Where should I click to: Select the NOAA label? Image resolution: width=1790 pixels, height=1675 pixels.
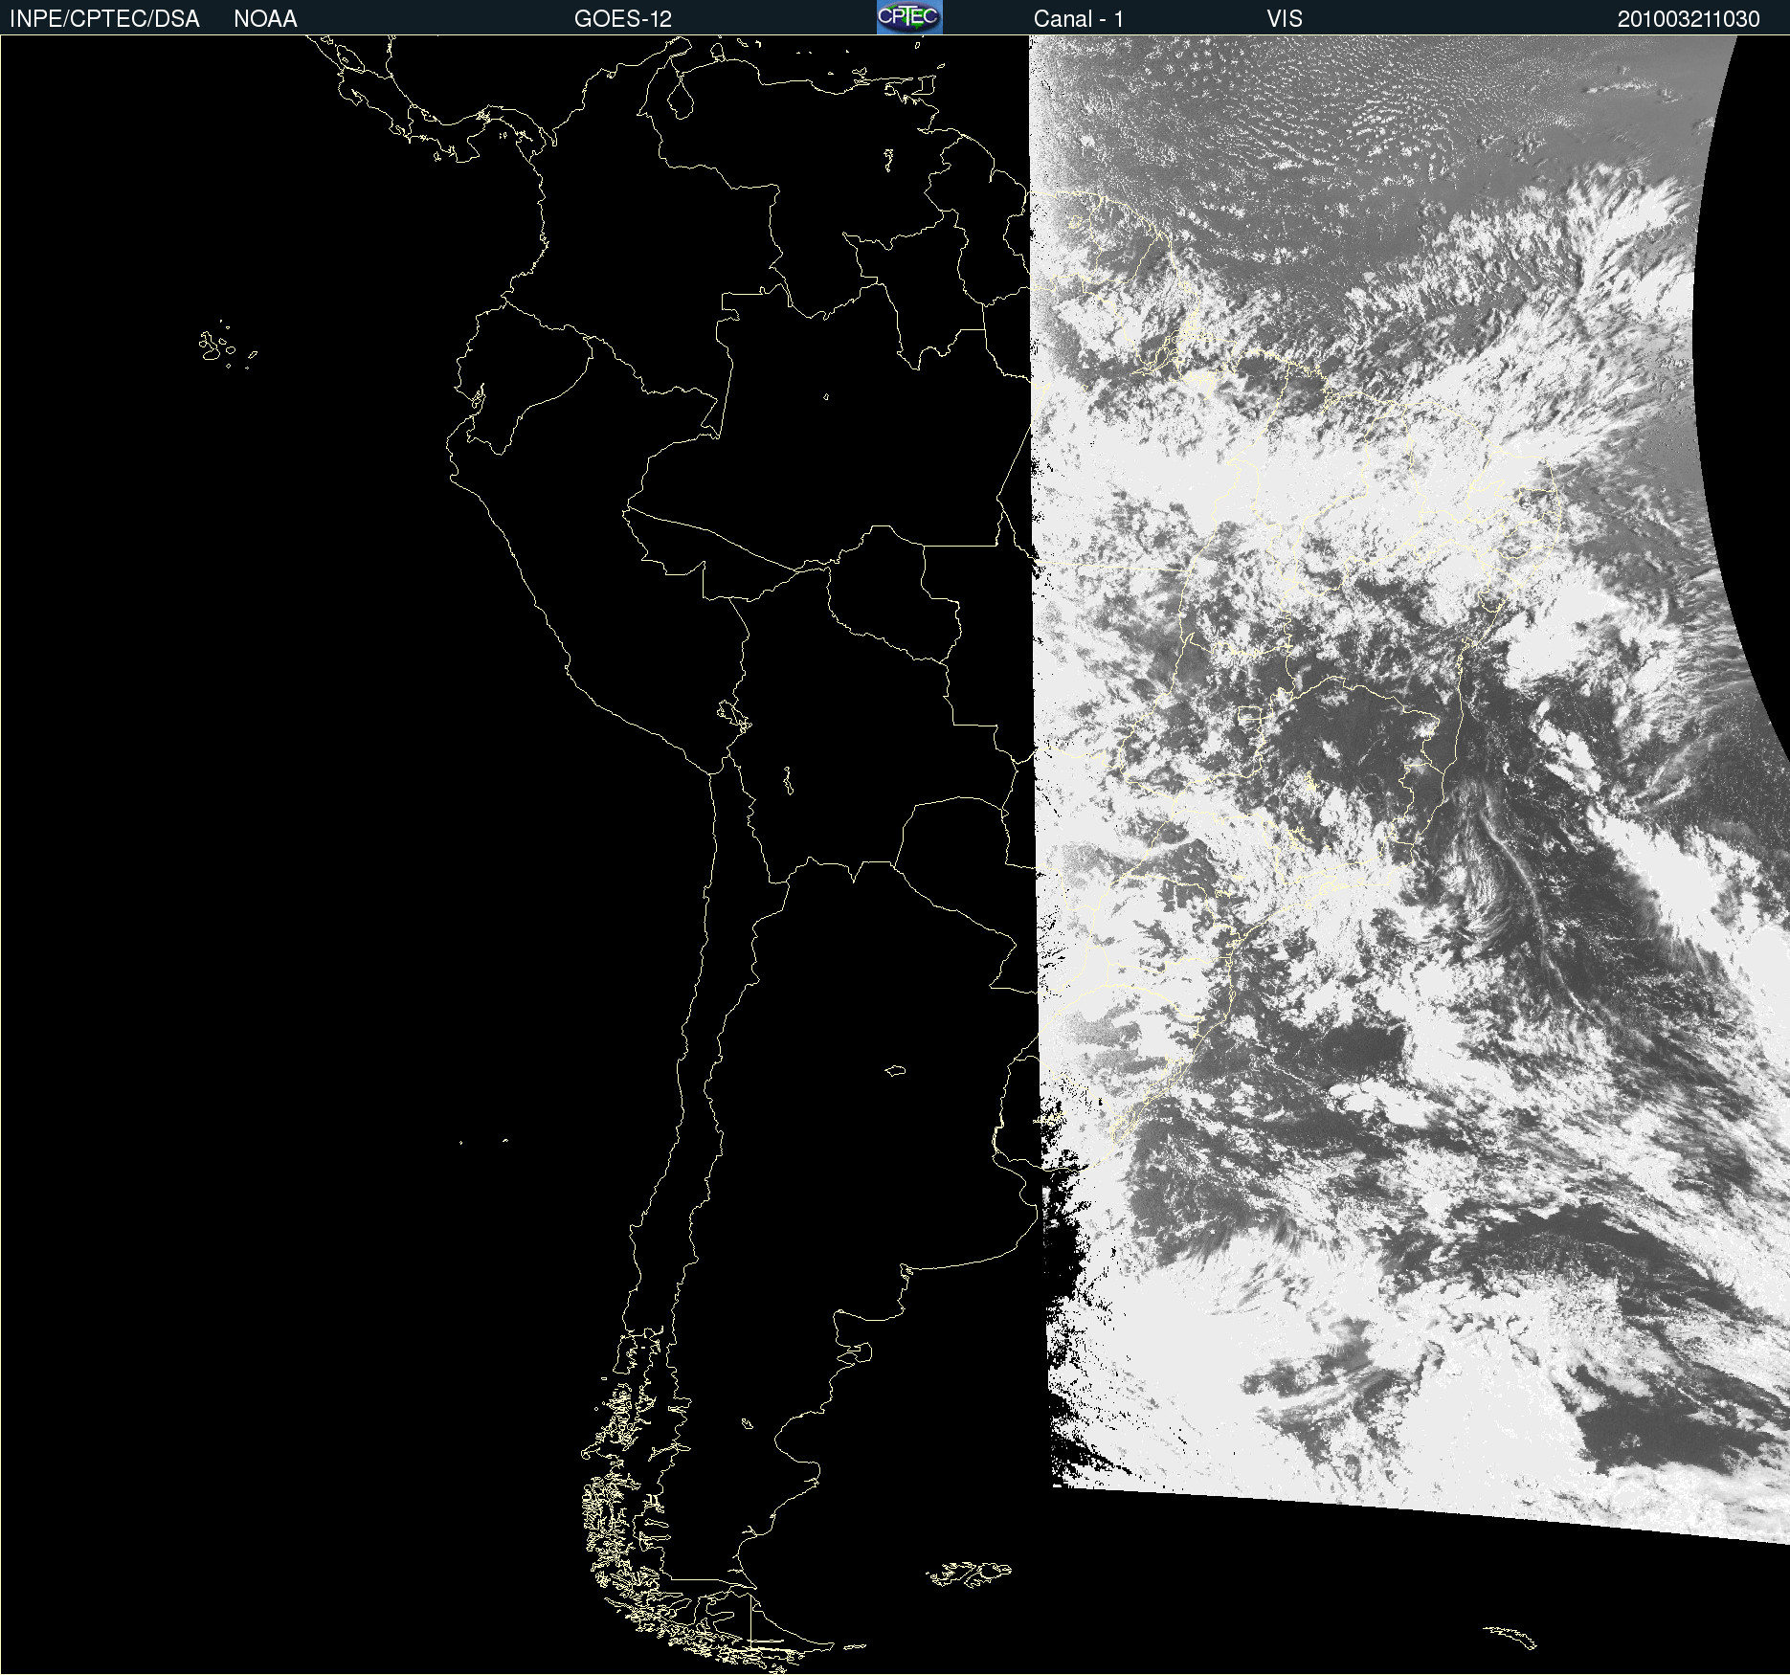265,19
